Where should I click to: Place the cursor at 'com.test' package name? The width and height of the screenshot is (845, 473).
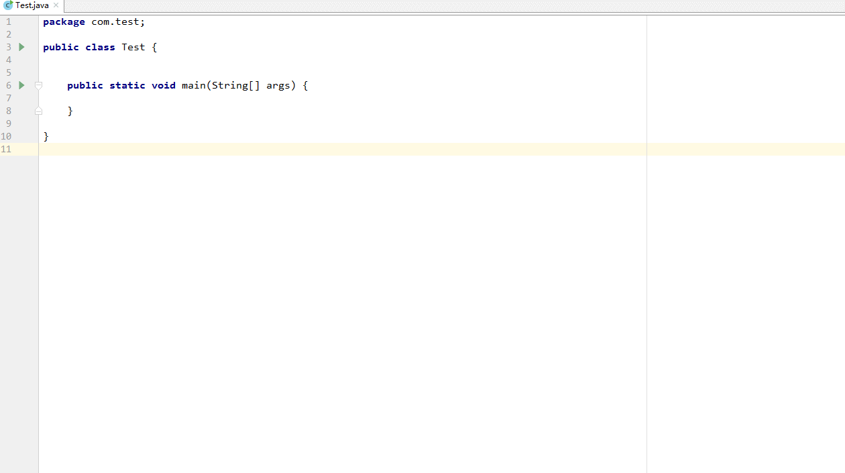click(115, 21)
